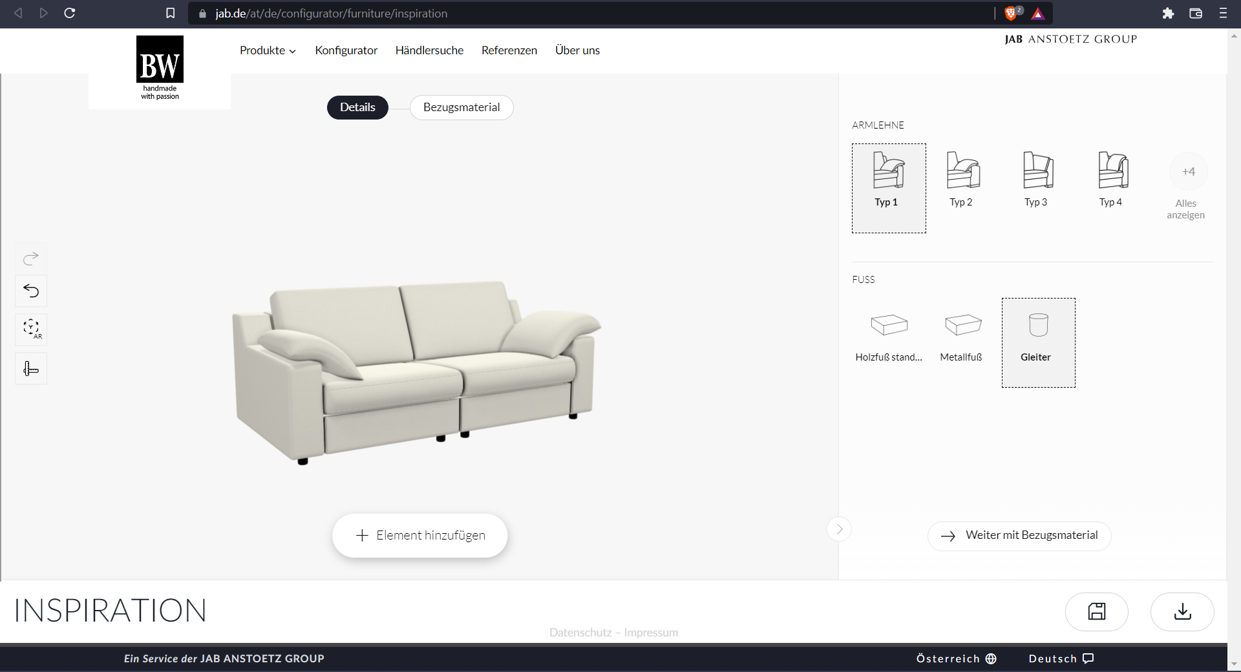Select the Redo arrow icon
1241x672 pixels.
[30, 258]
